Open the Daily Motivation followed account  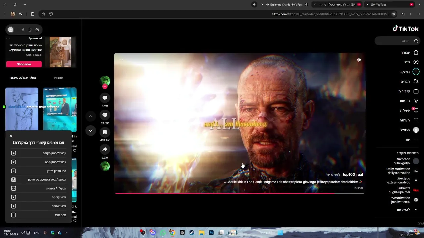402,171
